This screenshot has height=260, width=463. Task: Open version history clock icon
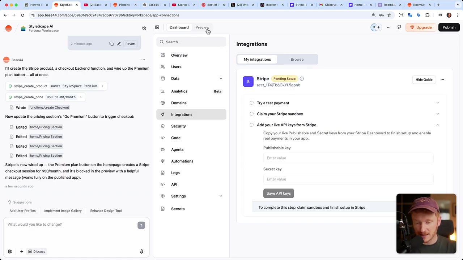pos(144,28)
